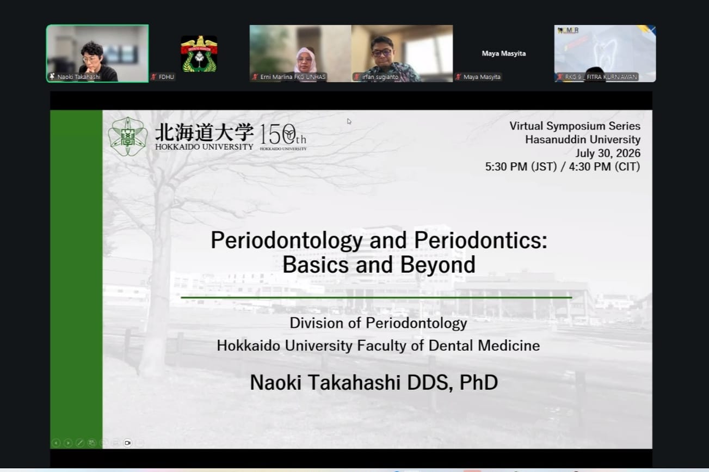
Task: Click the subtitle line "Basics and Beyond"
Action: [379, 265]
